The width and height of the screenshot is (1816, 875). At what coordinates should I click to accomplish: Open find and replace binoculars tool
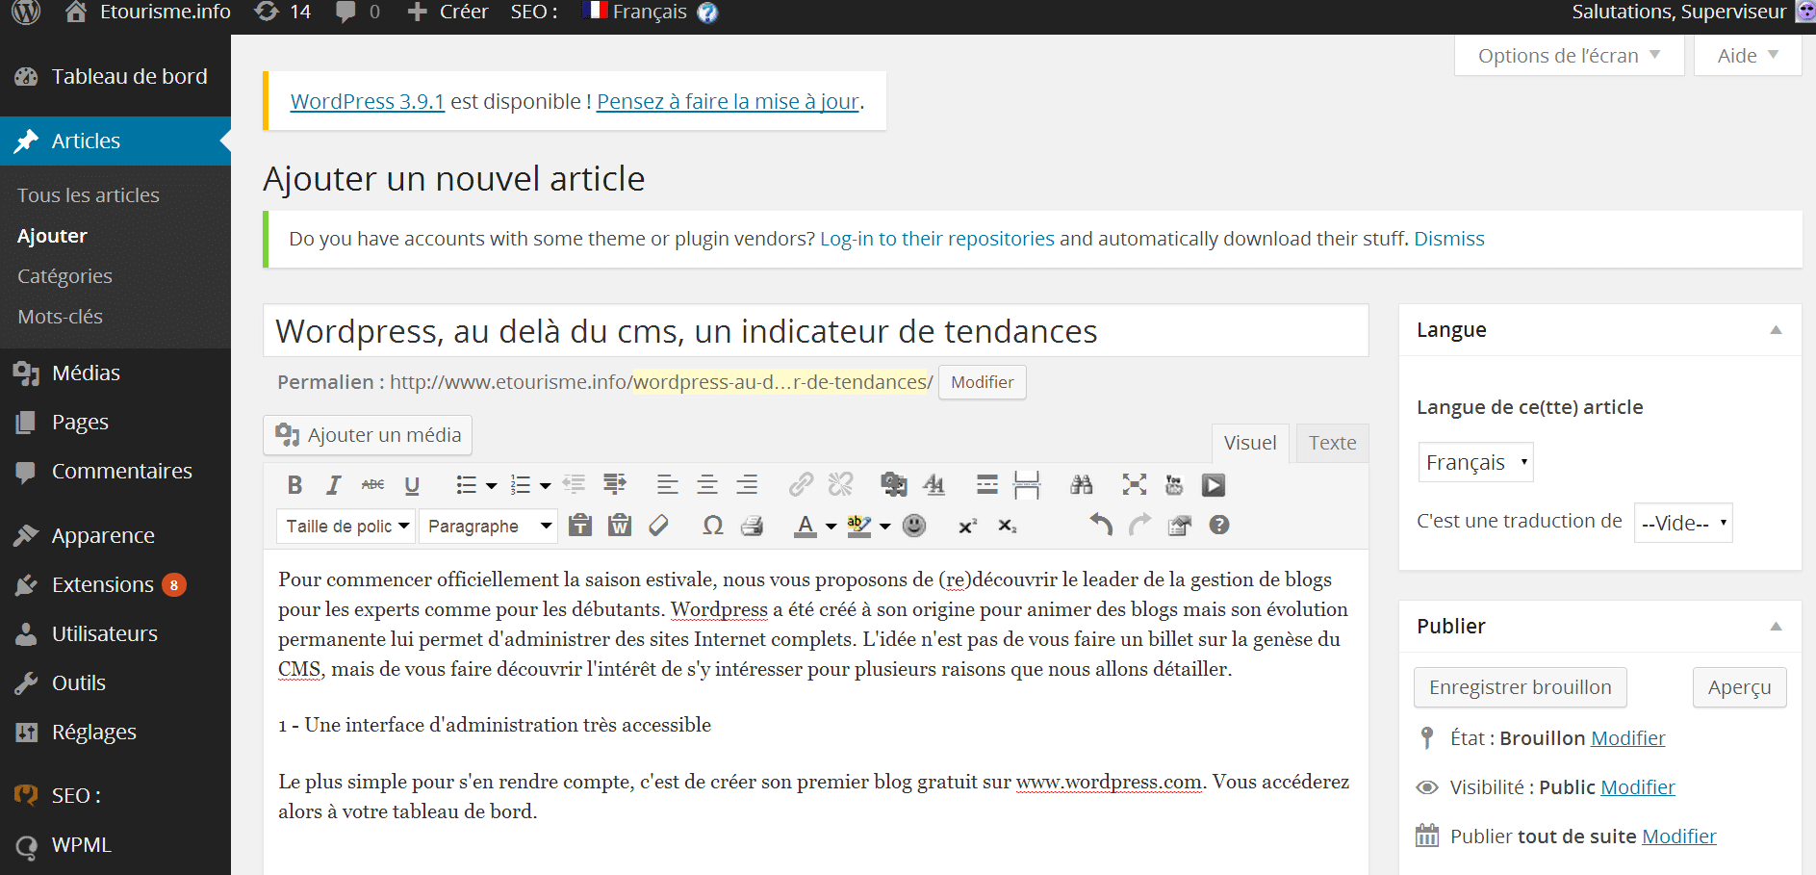click(1082, 484)
